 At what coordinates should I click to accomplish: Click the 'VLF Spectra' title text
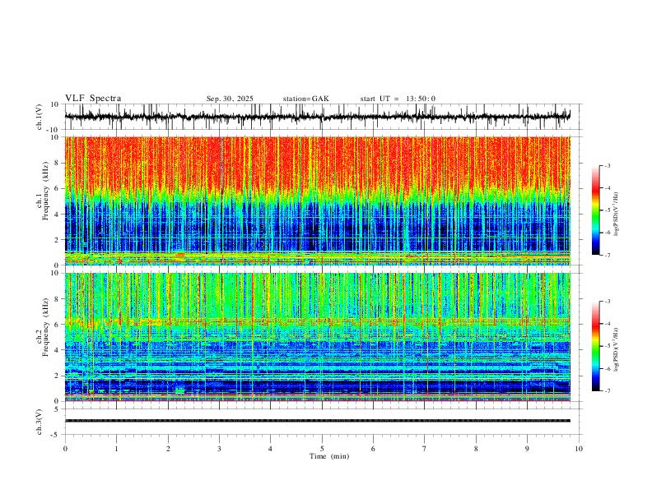[x=93, y=99]
